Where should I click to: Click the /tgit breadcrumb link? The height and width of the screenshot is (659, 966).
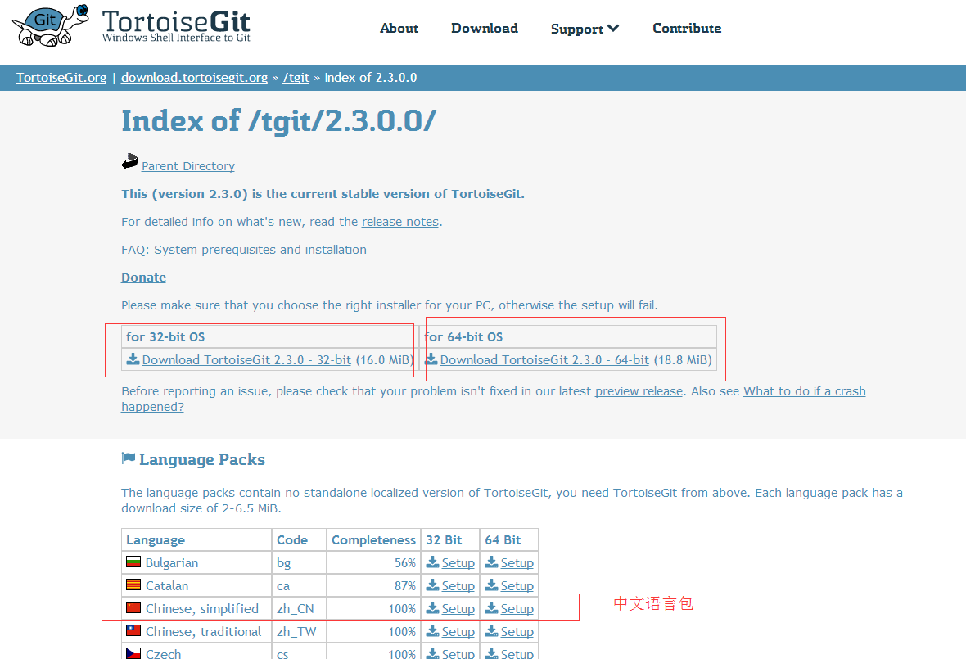pos(296,78)
